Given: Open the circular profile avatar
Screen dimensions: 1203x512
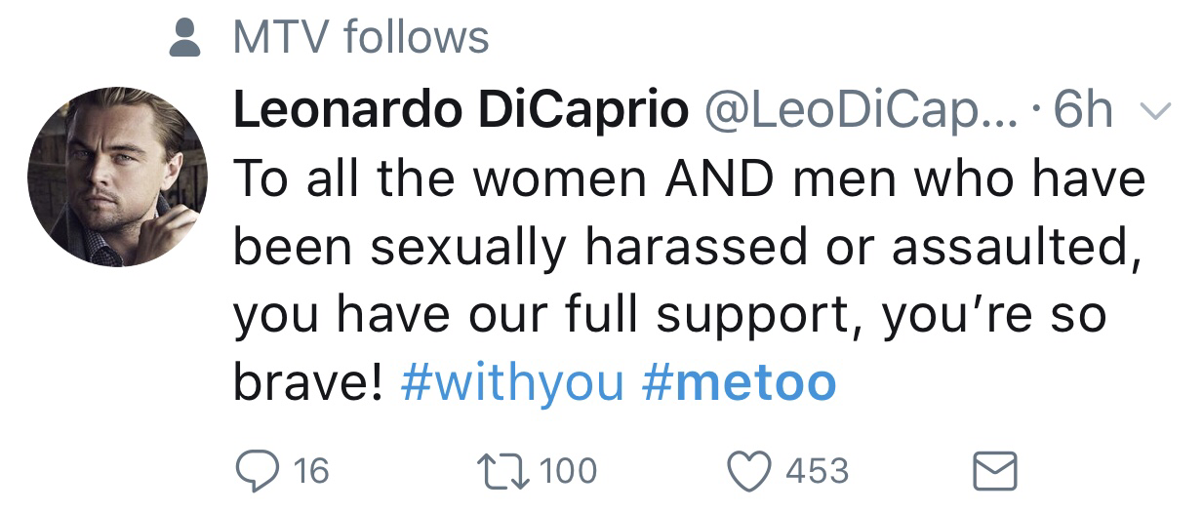Looking at the screenshot, I should coord(117,176).
